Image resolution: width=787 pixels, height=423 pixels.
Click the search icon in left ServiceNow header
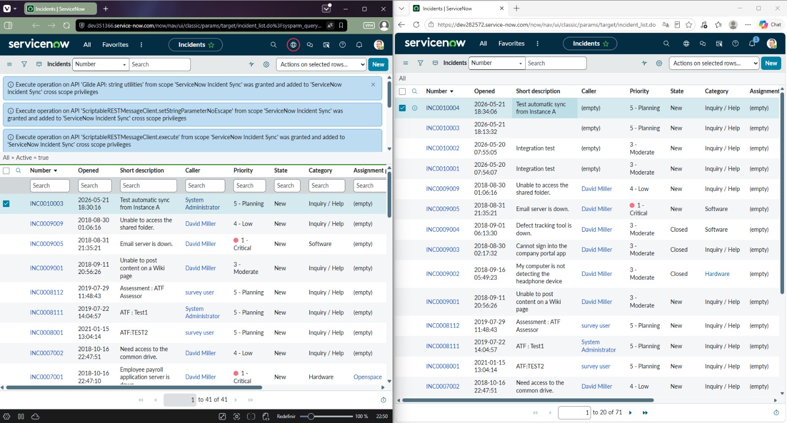point(273,45)
